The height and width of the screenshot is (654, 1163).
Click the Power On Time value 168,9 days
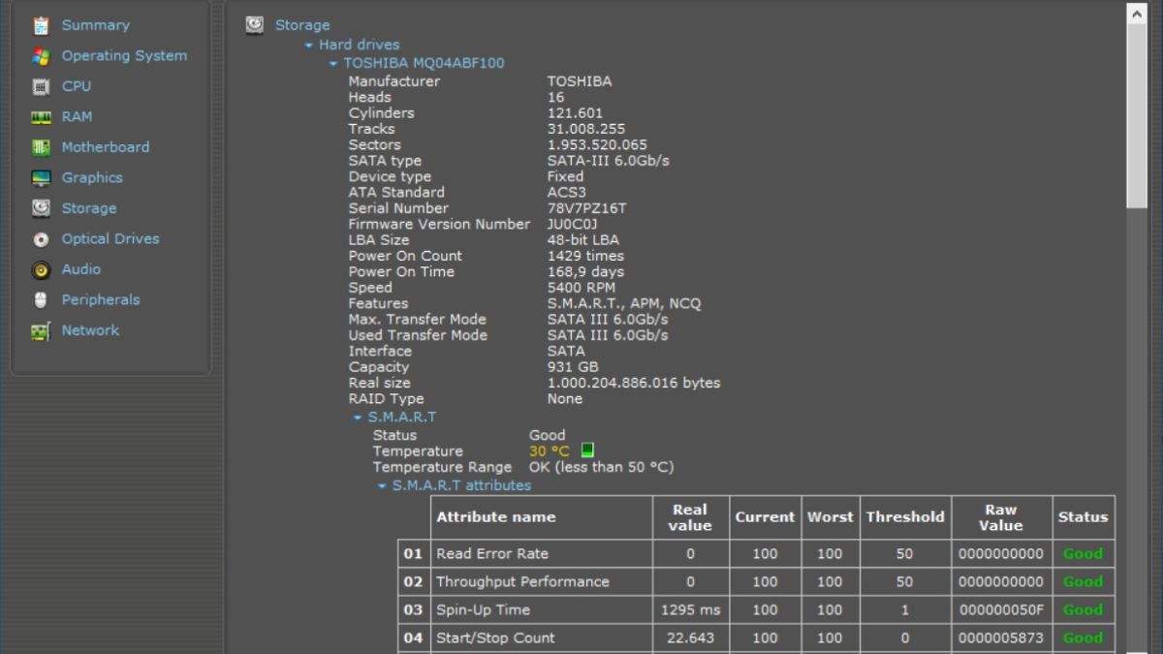585,271
